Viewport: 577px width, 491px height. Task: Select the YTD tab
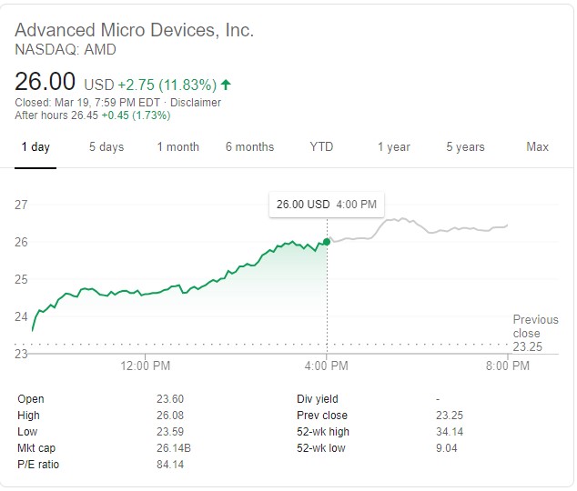pos(321,147)
